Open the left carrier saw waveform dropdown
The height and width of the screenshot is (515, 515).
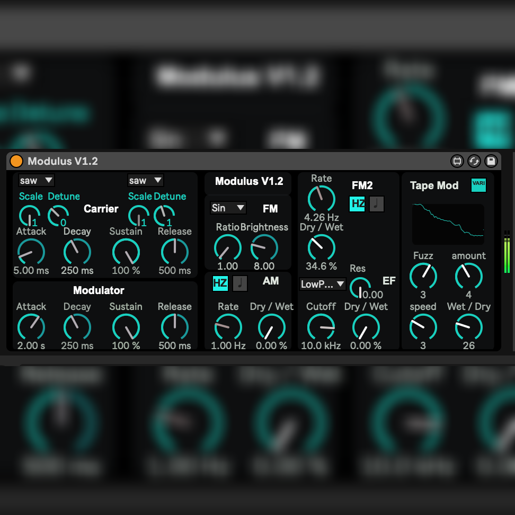point(36,181)
